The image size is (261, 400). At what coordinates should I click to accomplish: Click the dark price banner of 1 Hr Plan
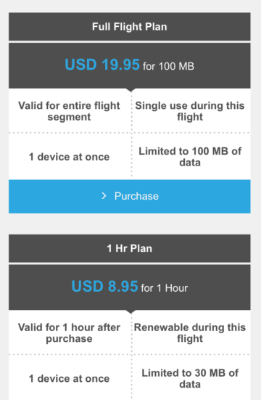click(130, 287)
